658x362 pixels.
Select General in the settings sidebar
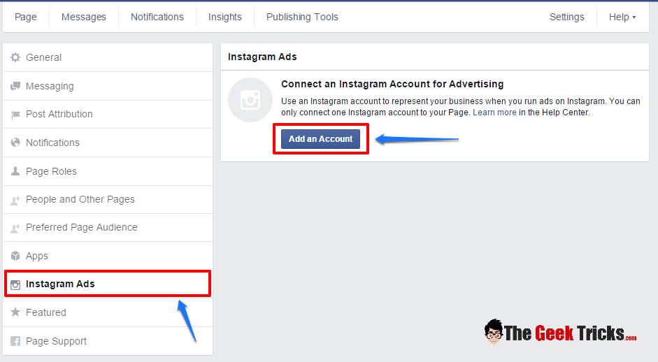tap(108, 57)
